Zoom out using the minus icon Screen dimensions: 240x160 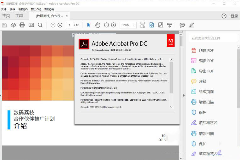pyautogui.click(x=106, y=25)
